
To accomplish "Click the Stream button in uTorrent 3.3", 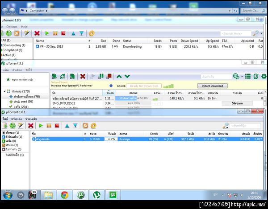I will (x=237, y=103).
